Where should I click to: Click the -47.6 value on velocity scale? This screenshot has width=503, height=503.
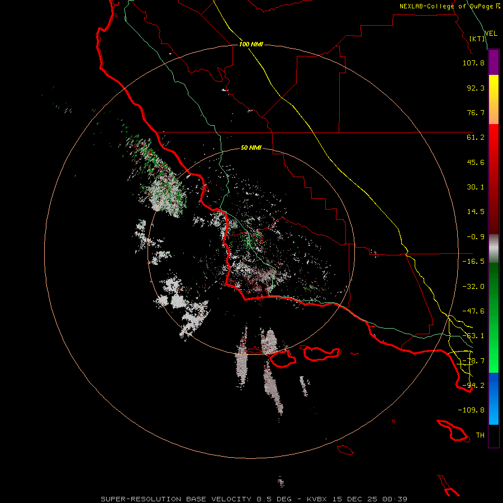pos(473,311)
